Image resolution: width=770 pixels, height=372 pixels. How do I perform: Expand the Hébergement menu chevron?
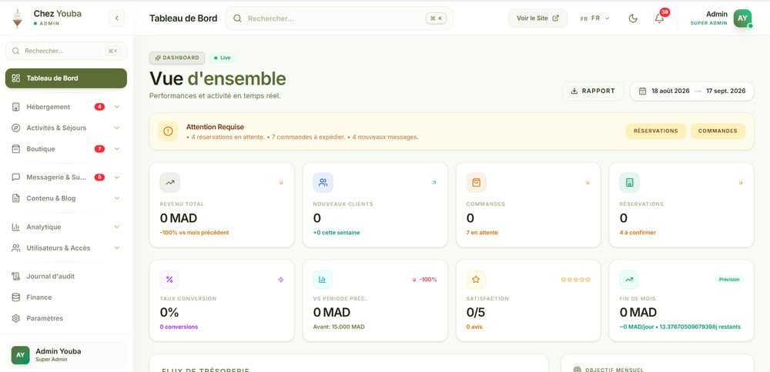coord(117,107)
